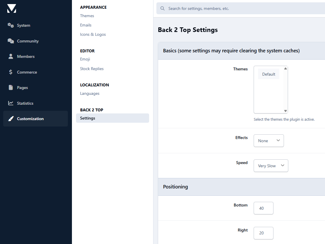Viewport: 325px width, 244px height.
Task: Click the Pages document icon
Action: (11, 88)
